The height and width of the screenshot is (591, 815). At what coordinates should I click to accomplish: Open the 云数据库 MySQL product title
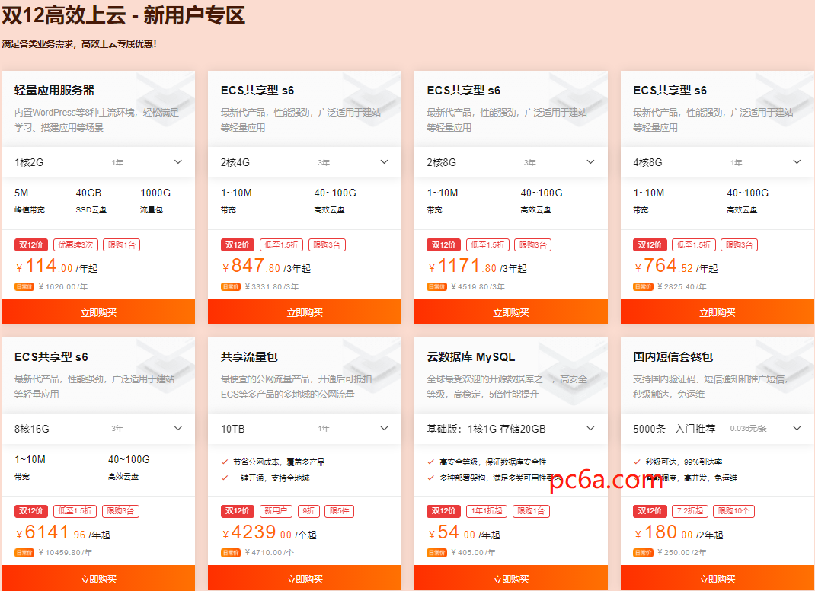471,357
